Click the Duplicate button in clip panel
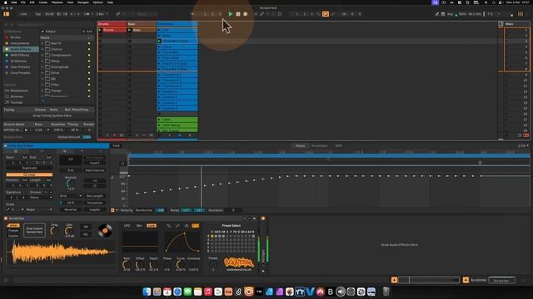Image resolution: width=533 pixels, height=299 pixels. click(29, 168)
